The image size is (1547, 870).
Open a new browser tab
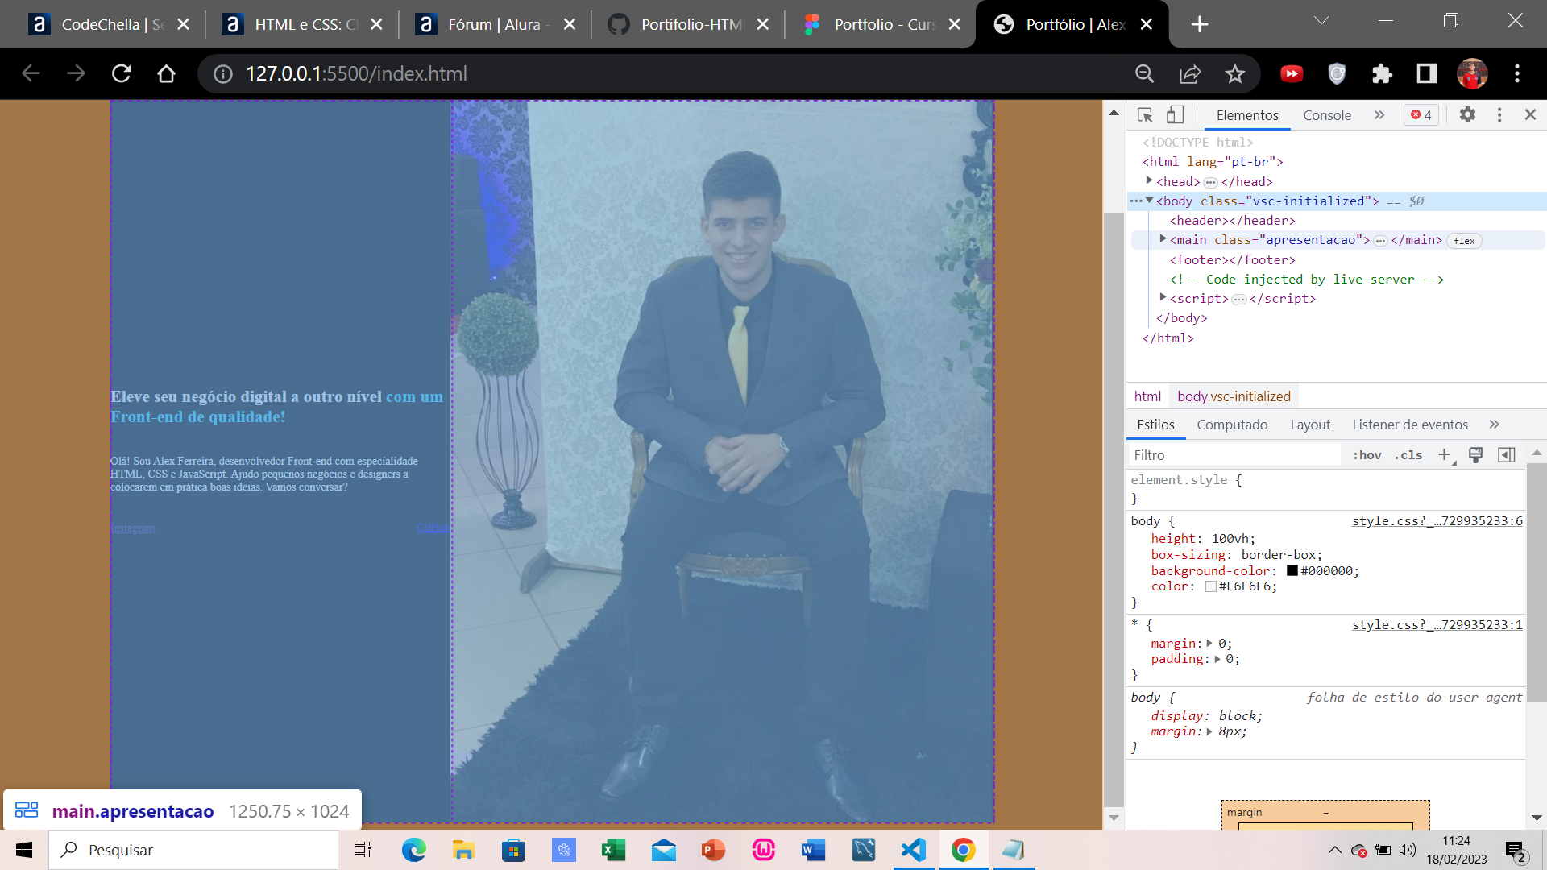coord(1200,24)
